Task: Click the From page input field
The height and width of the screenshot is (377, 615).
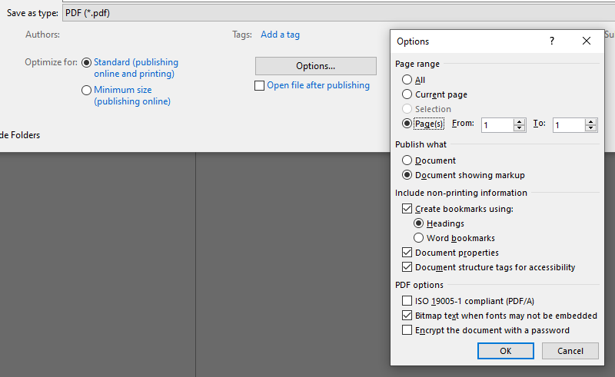Action: tap(497, 125)
